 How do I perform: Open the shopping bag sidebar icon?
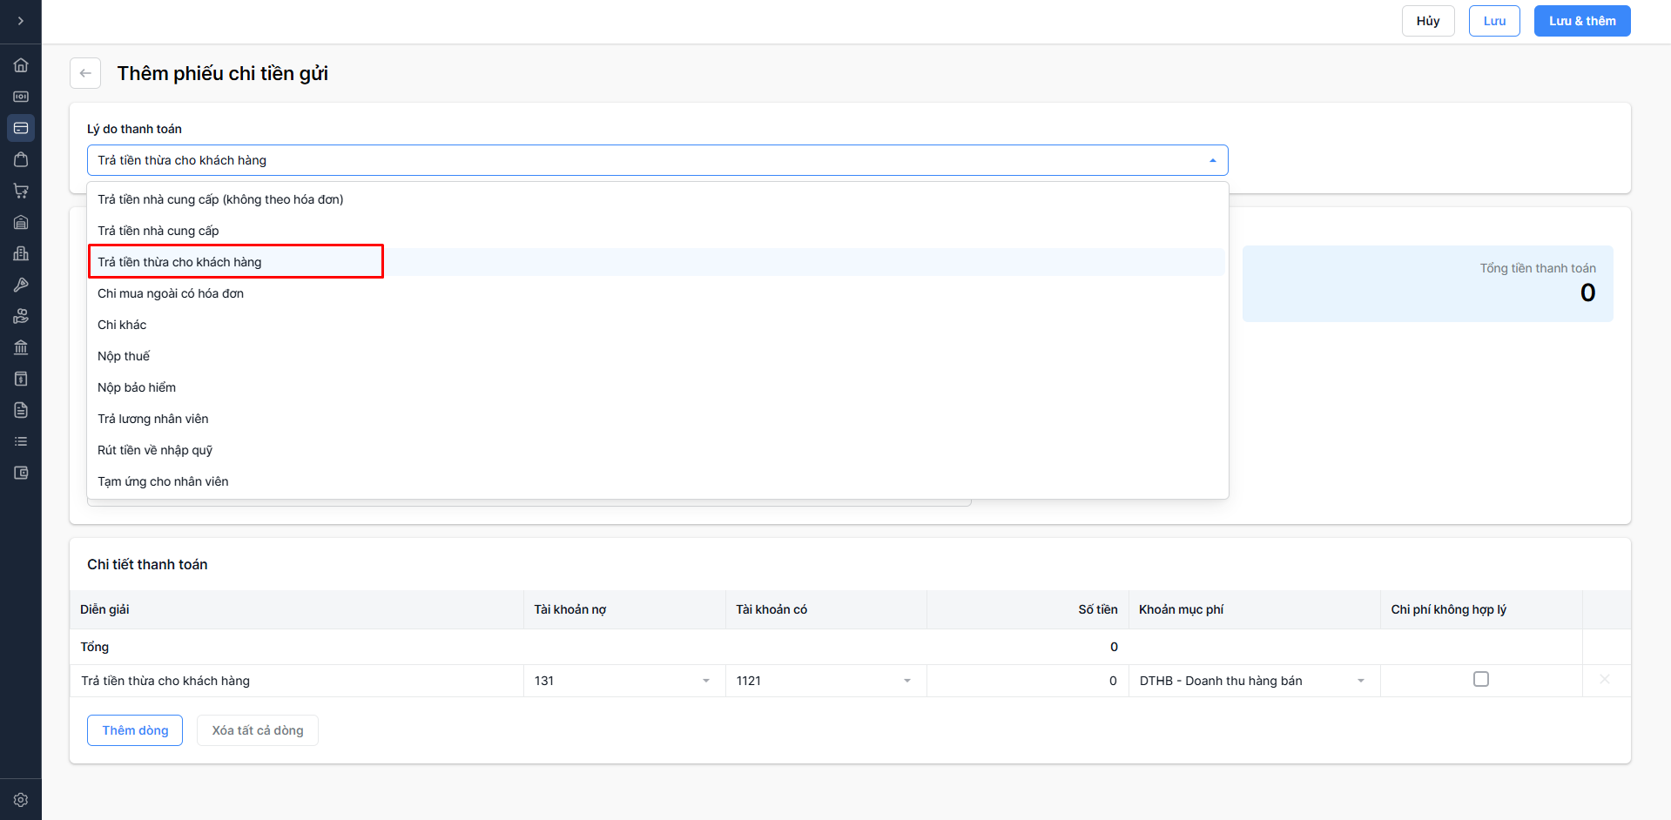point(21,159)
